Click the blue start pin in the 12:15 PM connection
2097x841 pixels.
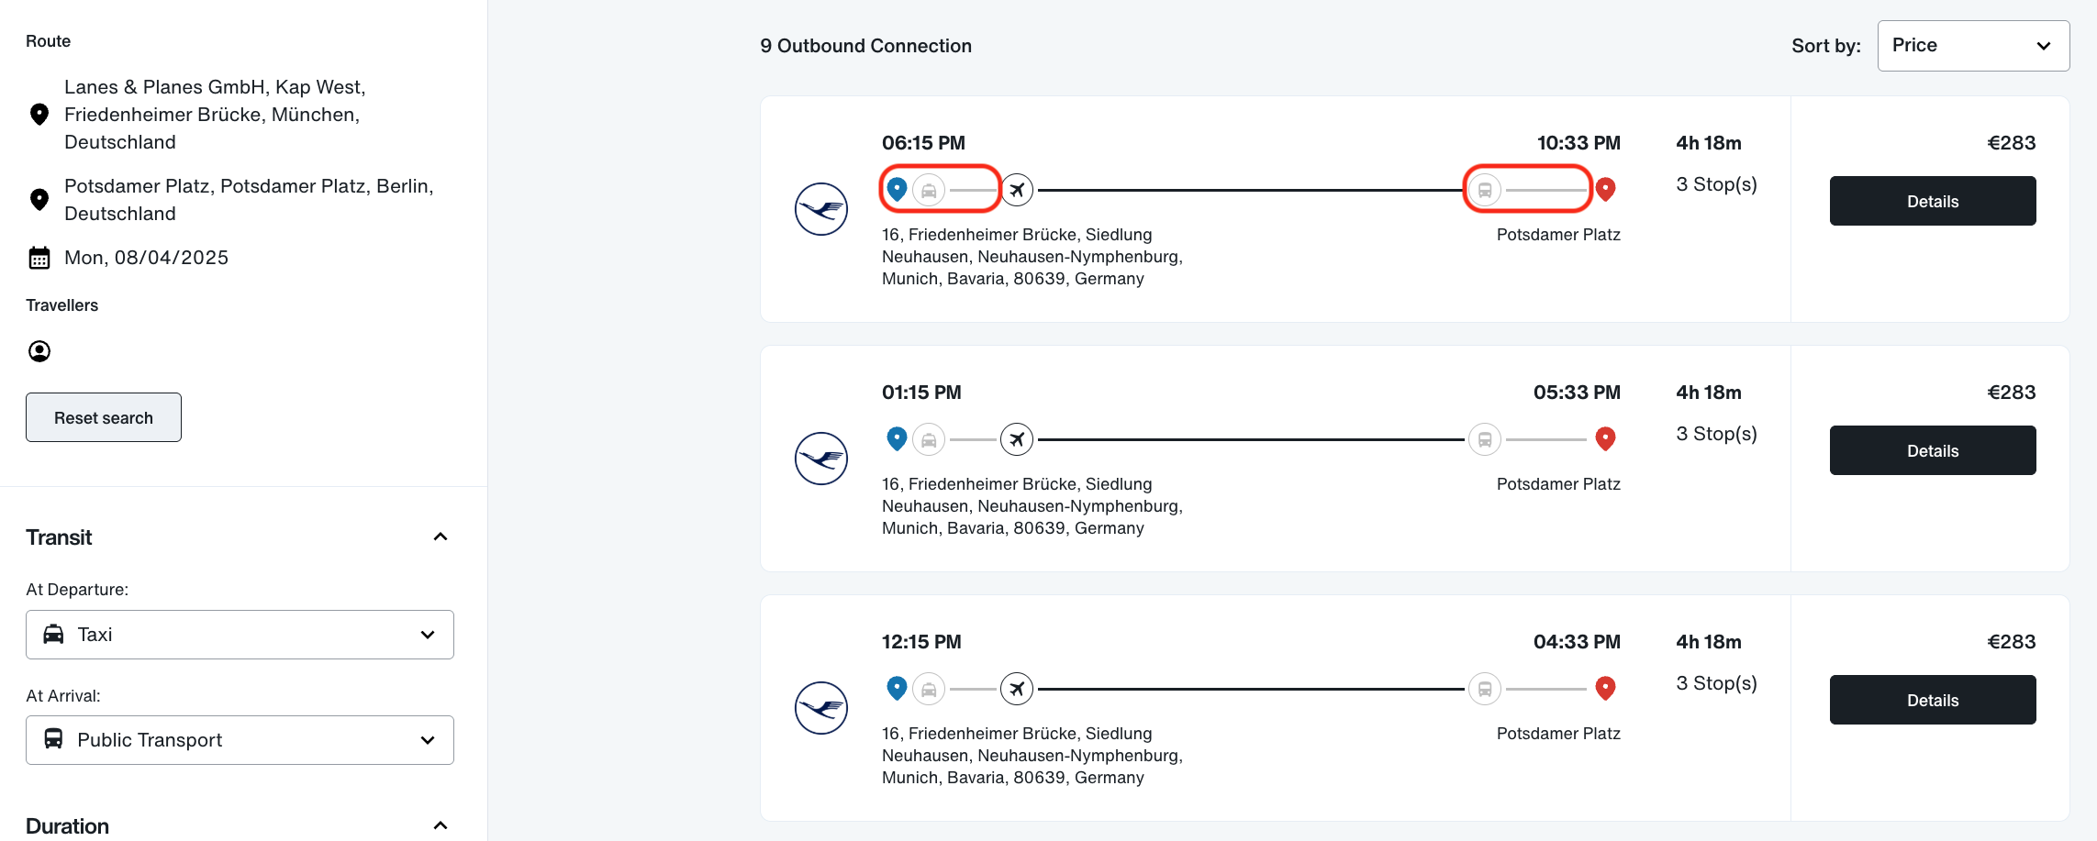coord(897,688)
